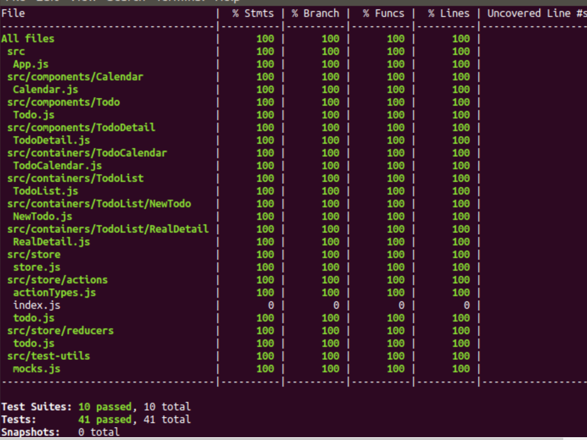587x440 pixels.
Task: Click the % Lines value for TodoDetail.js
Action: [x=460, y=140]
